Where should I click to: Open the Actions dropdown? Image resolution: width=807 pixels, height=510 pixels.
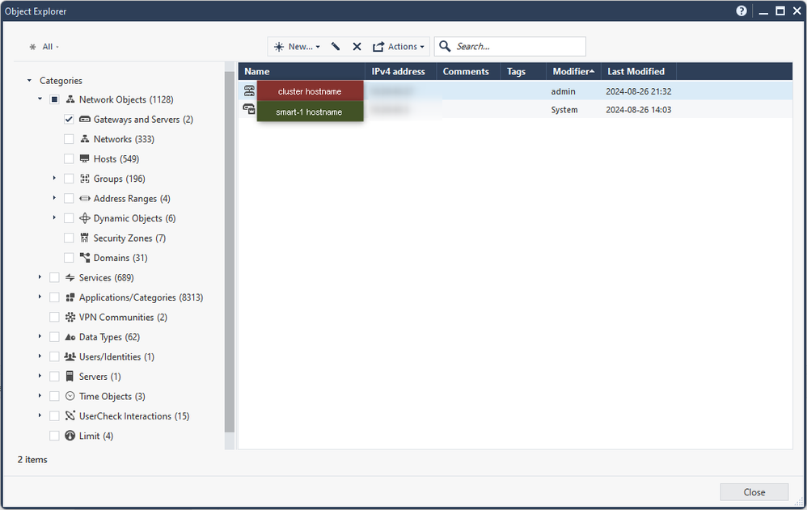click(x=399, y=46)
